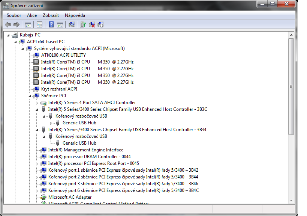Click the Kryt rozhraní ACPI icon

36,89
